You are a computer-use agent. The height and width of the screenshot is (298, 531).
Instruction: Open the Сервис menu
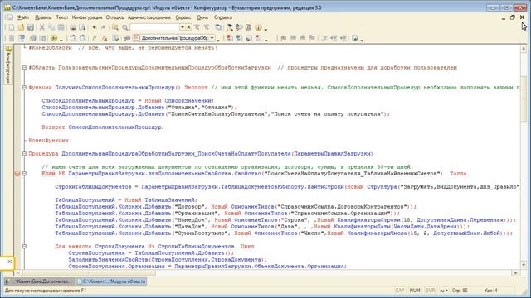point(183,17)
